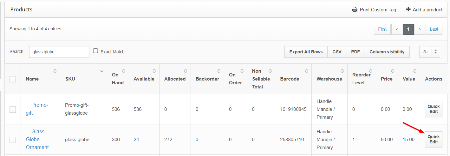Sort by Price column arrows
The width and height of the screenshot is (450, 156).
(x=393, y=71)
